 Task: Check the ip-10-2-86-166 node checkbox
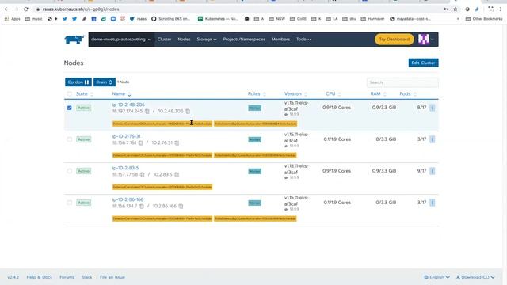69,203
